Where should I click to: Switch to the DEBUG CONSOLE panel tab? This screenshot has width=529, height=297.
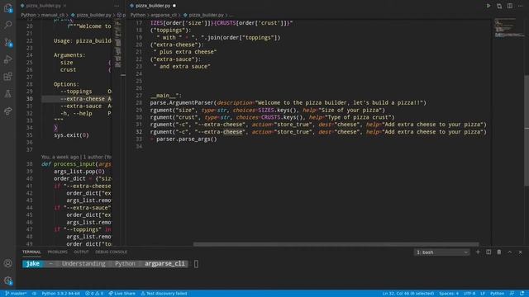[x=111, y=252]
